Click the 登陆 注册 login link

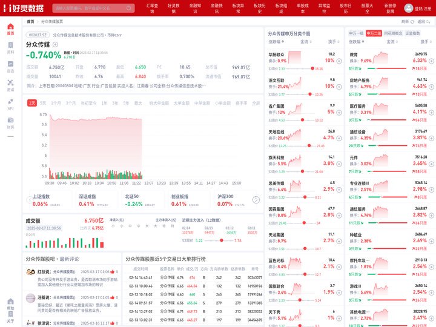(423, 8)
